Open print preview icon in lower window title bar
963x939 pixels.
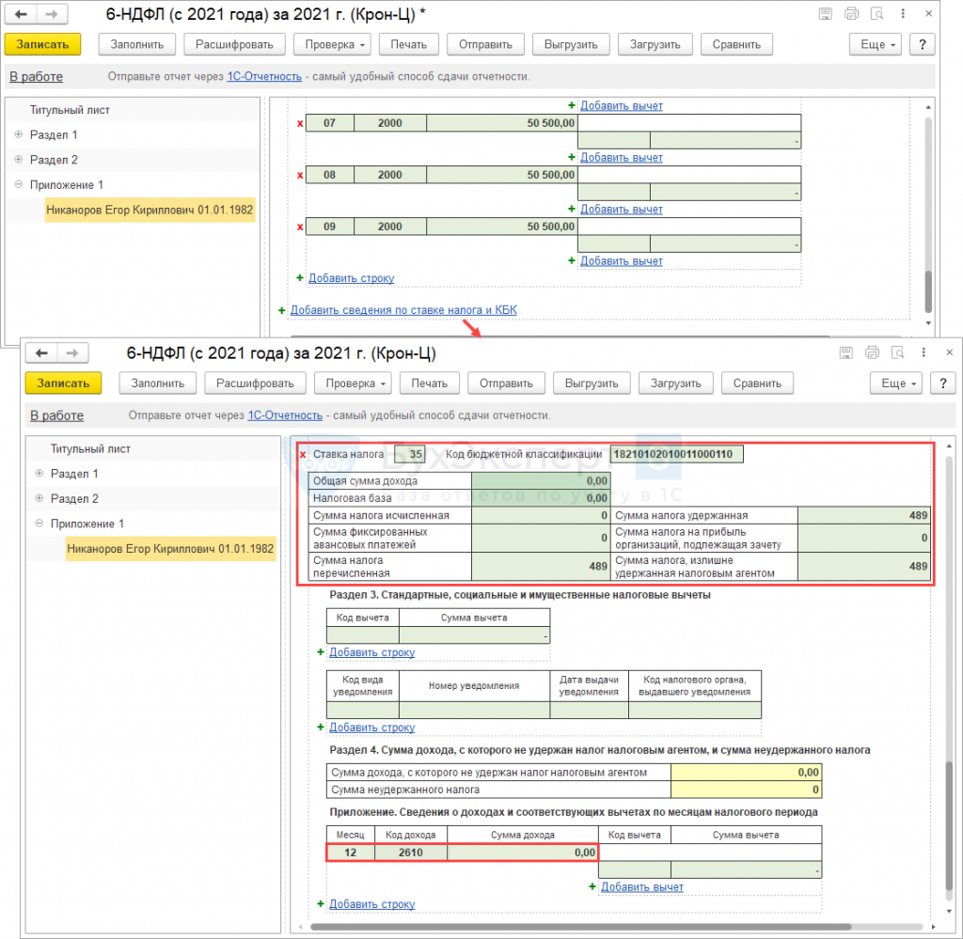click(x=898, y=352)
